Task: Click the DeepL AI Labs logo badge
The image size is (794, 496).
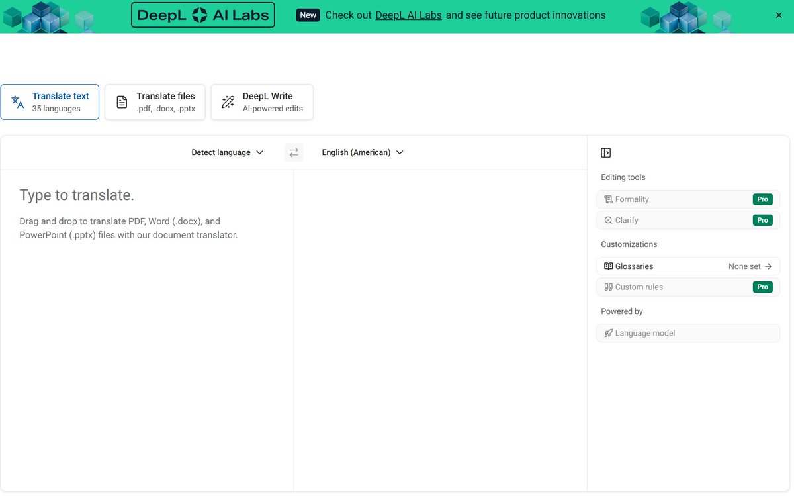Action: (203, 15)
